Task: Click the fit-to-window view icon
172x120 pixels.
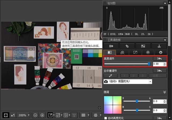Action: [6, 115]
